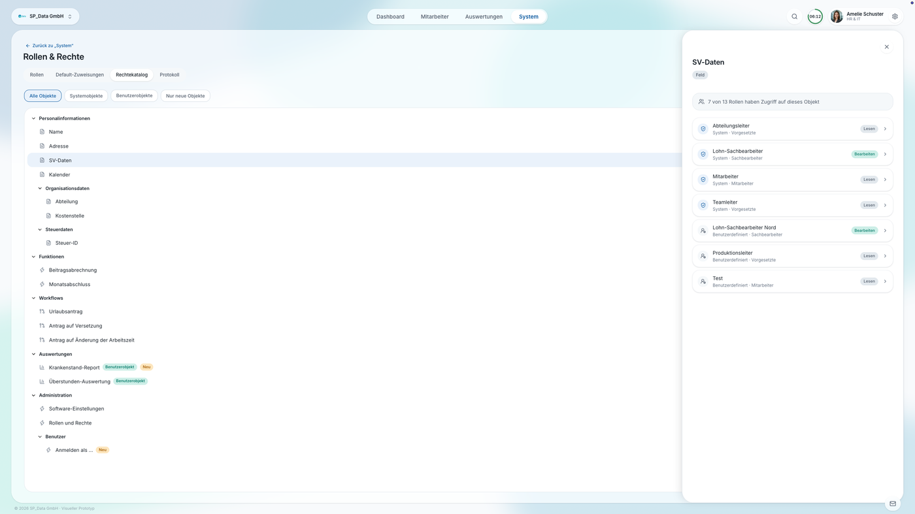Close the SV-Daten side panel

pos(887,47)
